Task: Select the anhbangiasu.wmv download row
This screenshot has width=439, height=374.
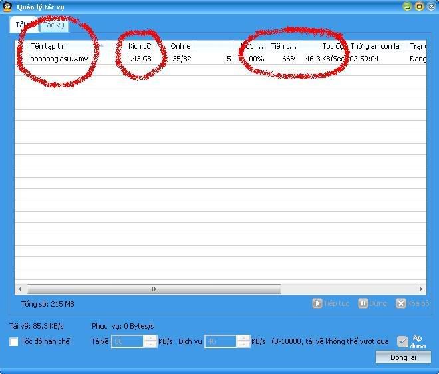Action: coord(59,59)
